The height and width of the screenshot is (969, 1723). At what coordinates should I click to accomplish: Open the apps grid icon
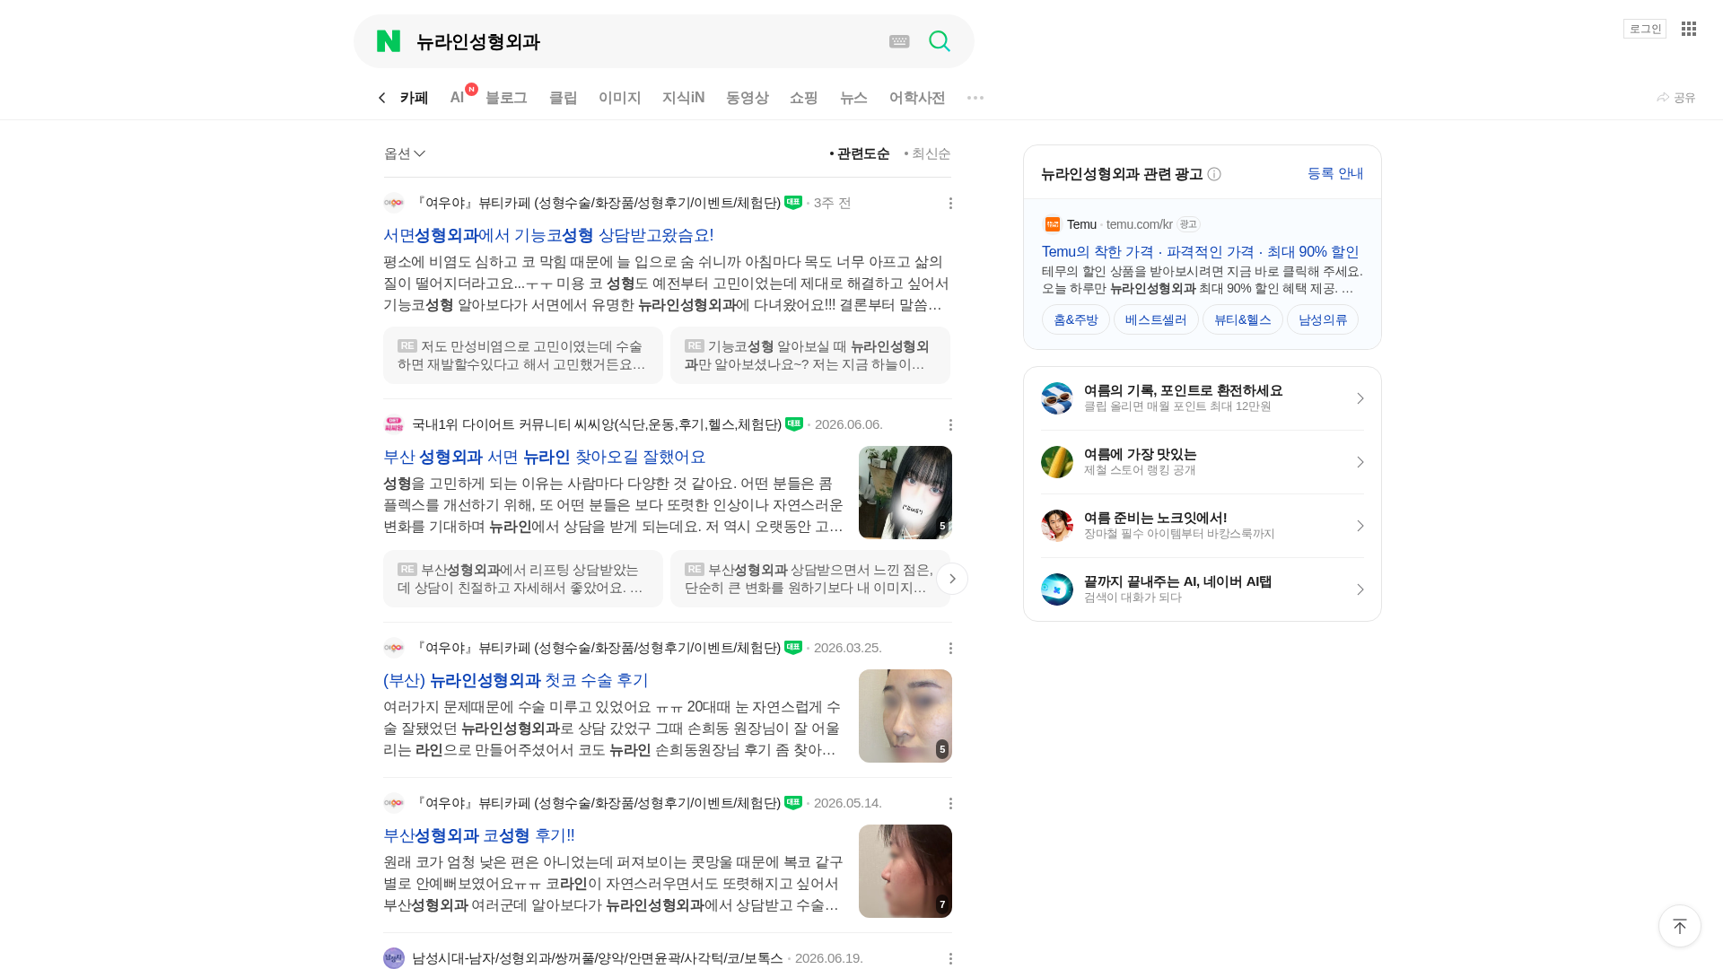[x=1689, y=29]
